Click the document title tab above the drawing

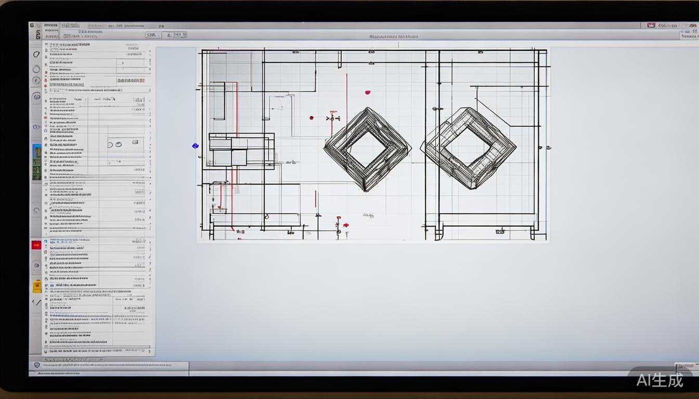pyautogui.click(x=393, y=37)
